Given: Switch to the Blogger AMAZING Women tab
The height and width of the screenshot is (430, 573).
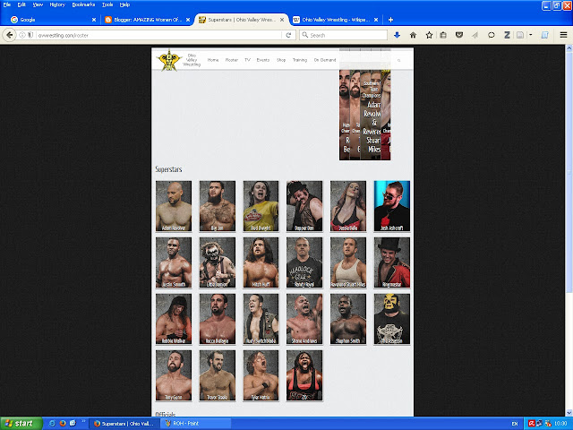Looking at the screenshot, I should 147,20.
